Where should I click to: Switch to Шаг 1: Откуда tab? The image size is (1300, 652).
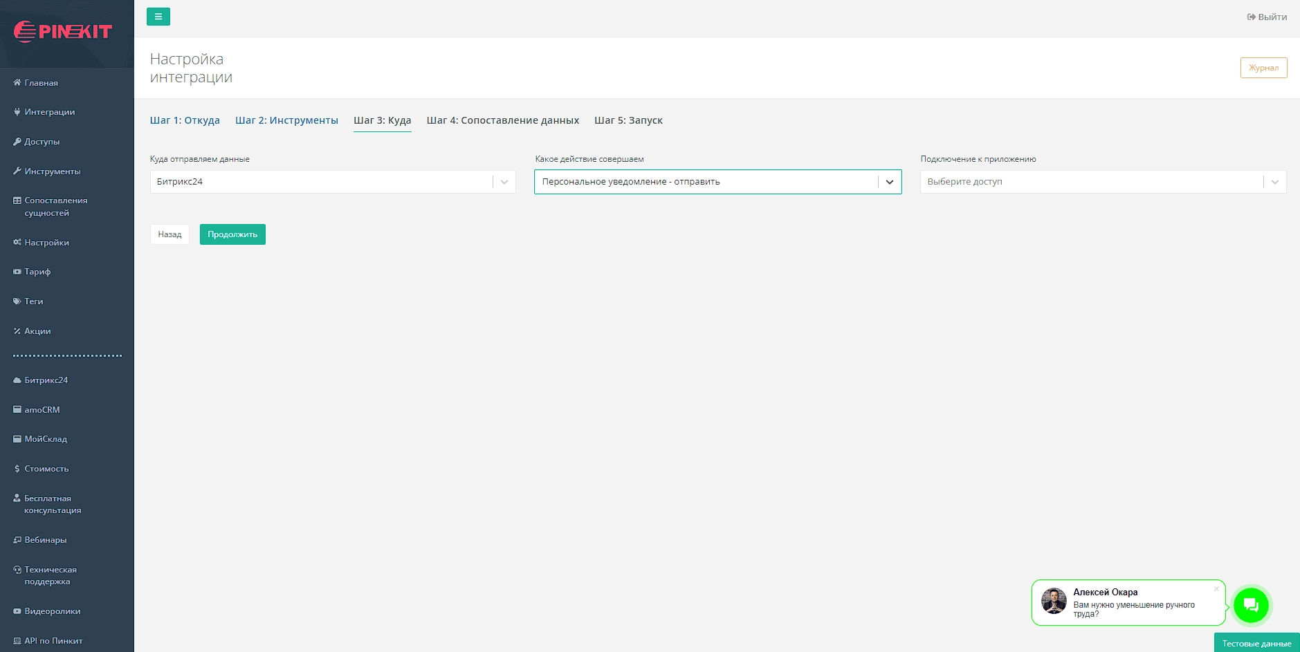(x=185, y=120)
